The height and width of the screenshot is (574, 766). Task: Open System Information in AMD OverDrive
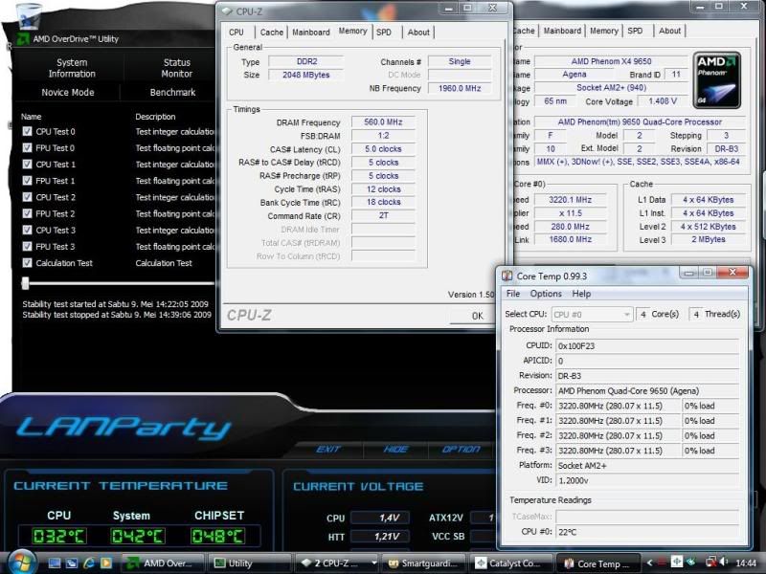coord(72,68)
